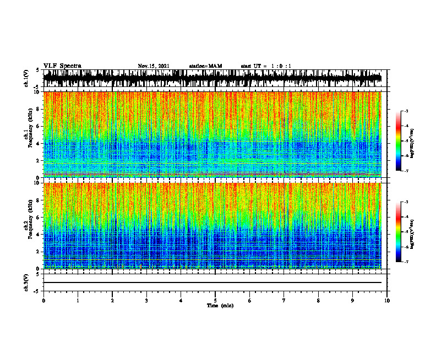Click the time axis tick label '5'
Screen dimensions: 436x337
coord(215,301)
